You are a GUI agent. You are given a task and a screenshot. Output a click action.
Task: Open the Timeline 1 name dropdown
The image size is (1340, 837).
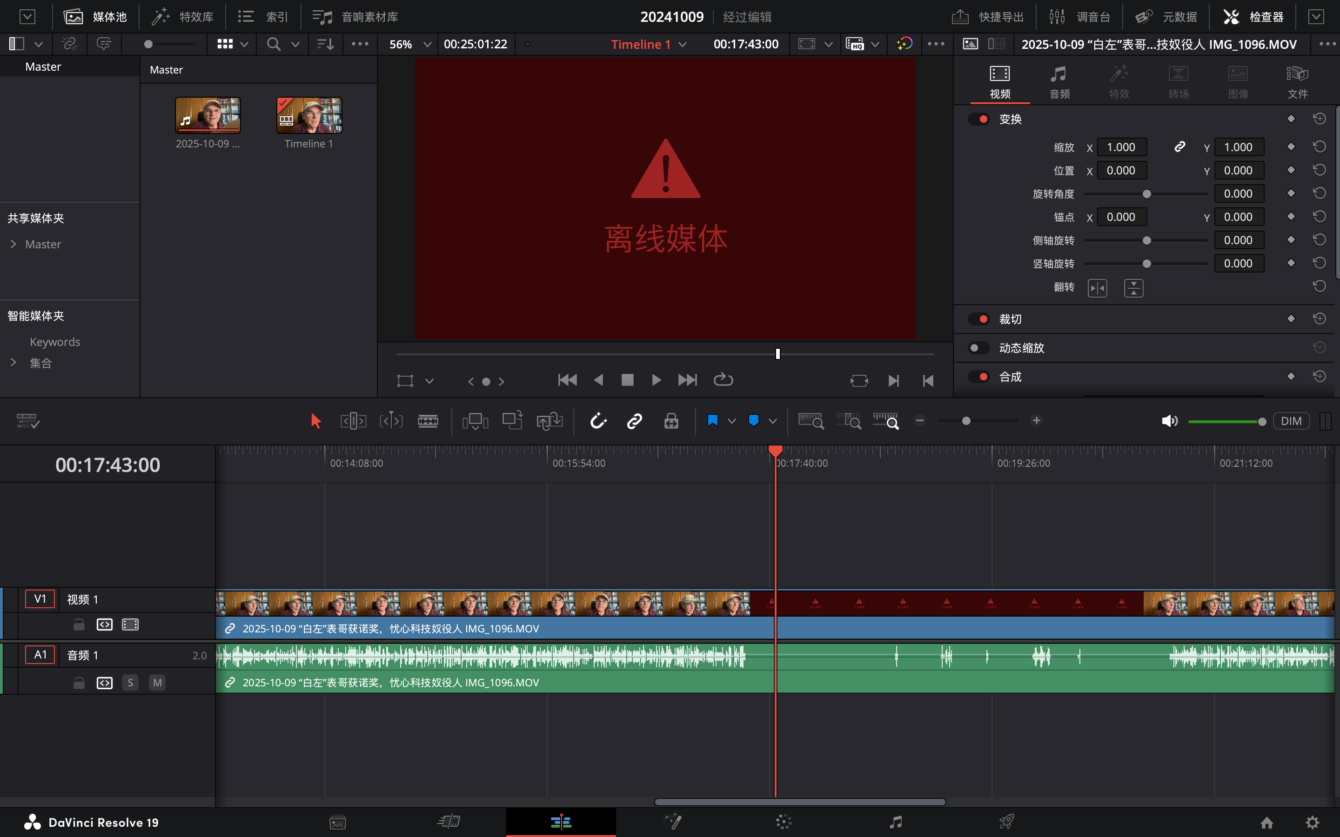[683, 44]
